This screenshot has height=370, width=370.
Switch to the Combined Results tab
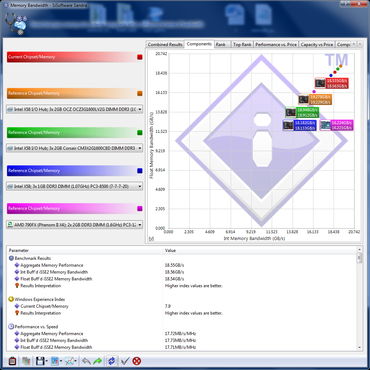point(165,45)
